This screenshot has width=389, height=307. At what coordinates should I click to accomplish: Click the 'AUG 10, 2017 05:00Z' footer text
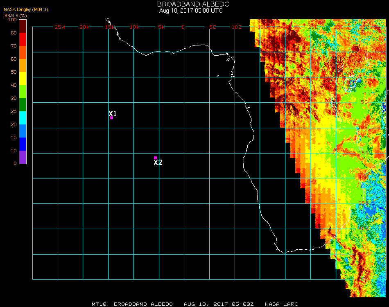click(219, 304)
